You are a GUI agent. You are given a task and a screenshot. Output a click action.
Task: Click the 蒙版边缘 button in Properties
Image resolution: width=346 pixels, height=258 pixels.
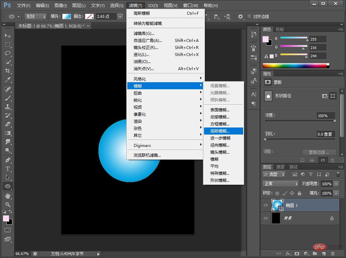(x=318, y=152)
